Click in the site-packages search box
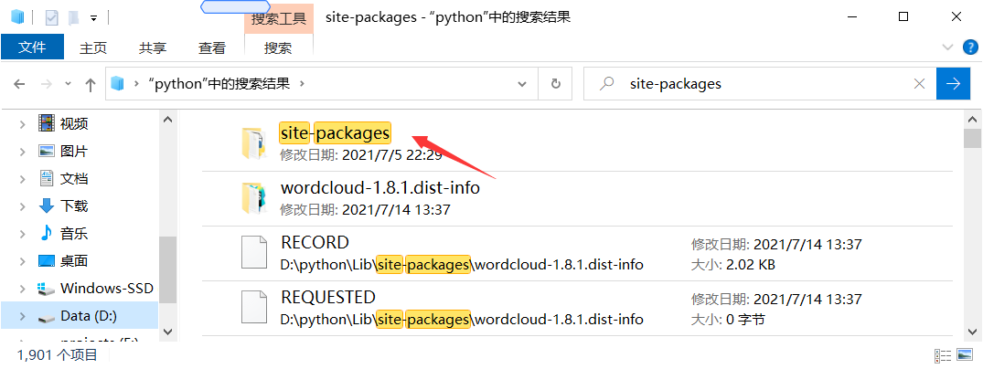 pos(759,84)
